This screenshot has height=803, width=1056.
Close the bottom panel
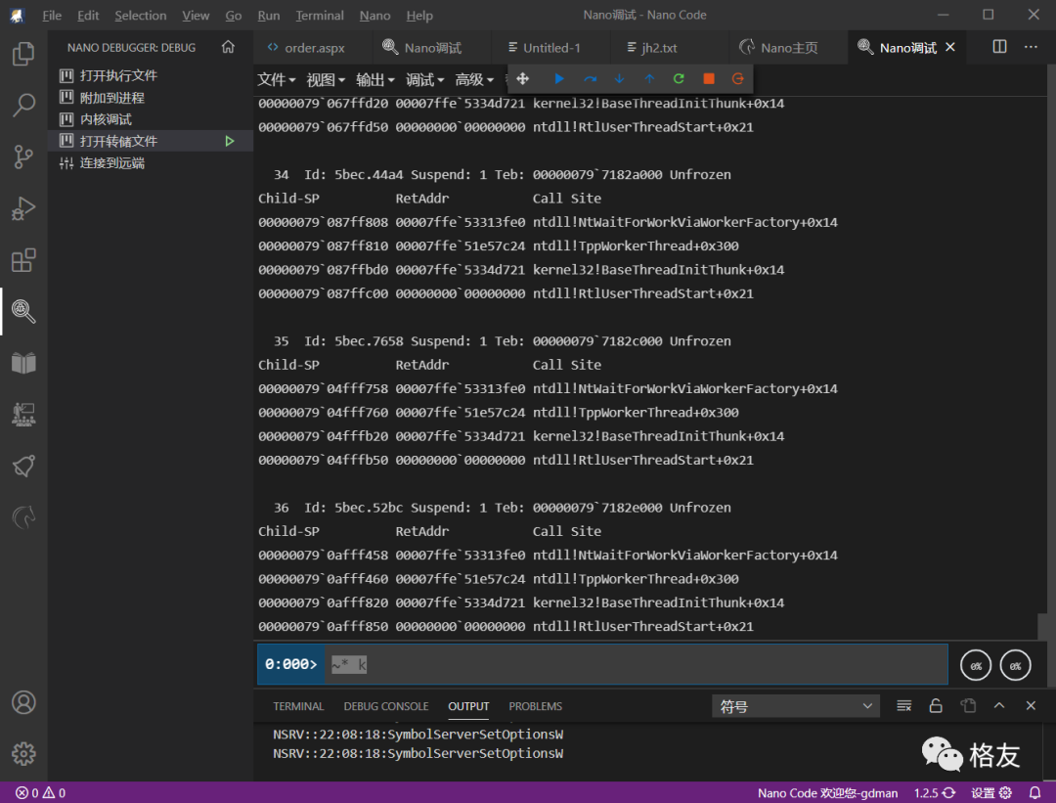[1032, 705]
